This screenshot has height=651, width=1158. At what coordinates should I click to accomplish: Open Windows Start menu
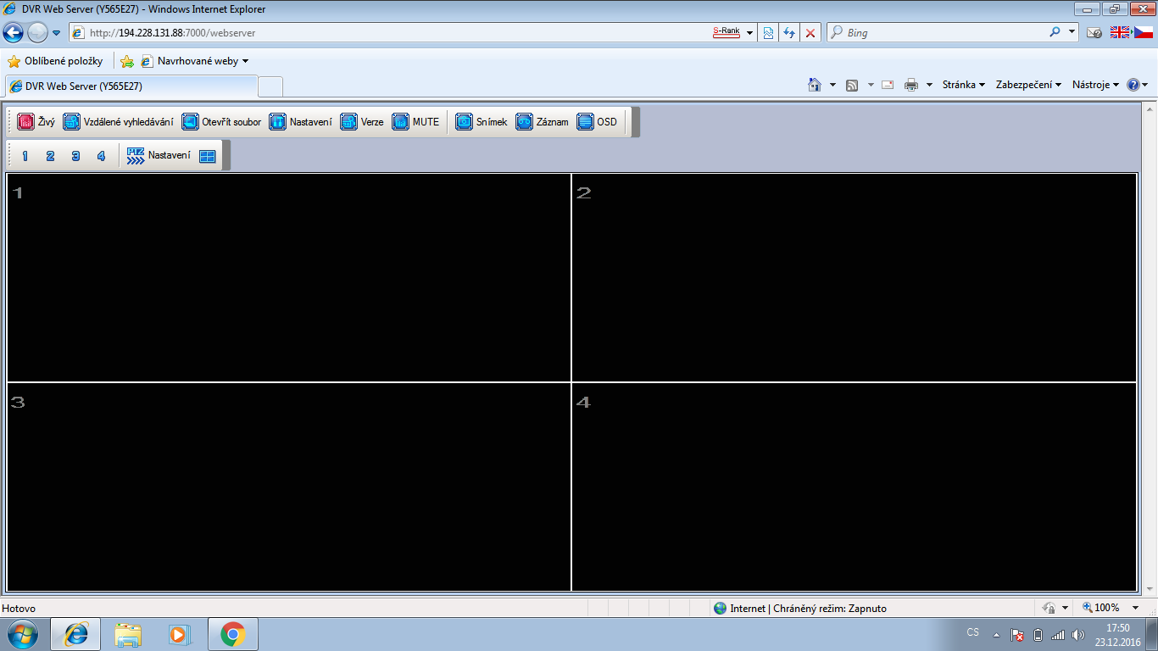pos(21,634)
